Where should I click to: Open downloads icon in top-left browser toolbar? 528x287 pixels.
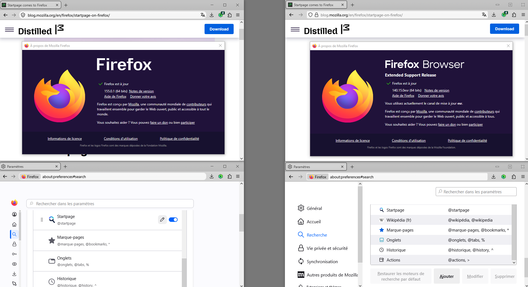pos(212,15)
